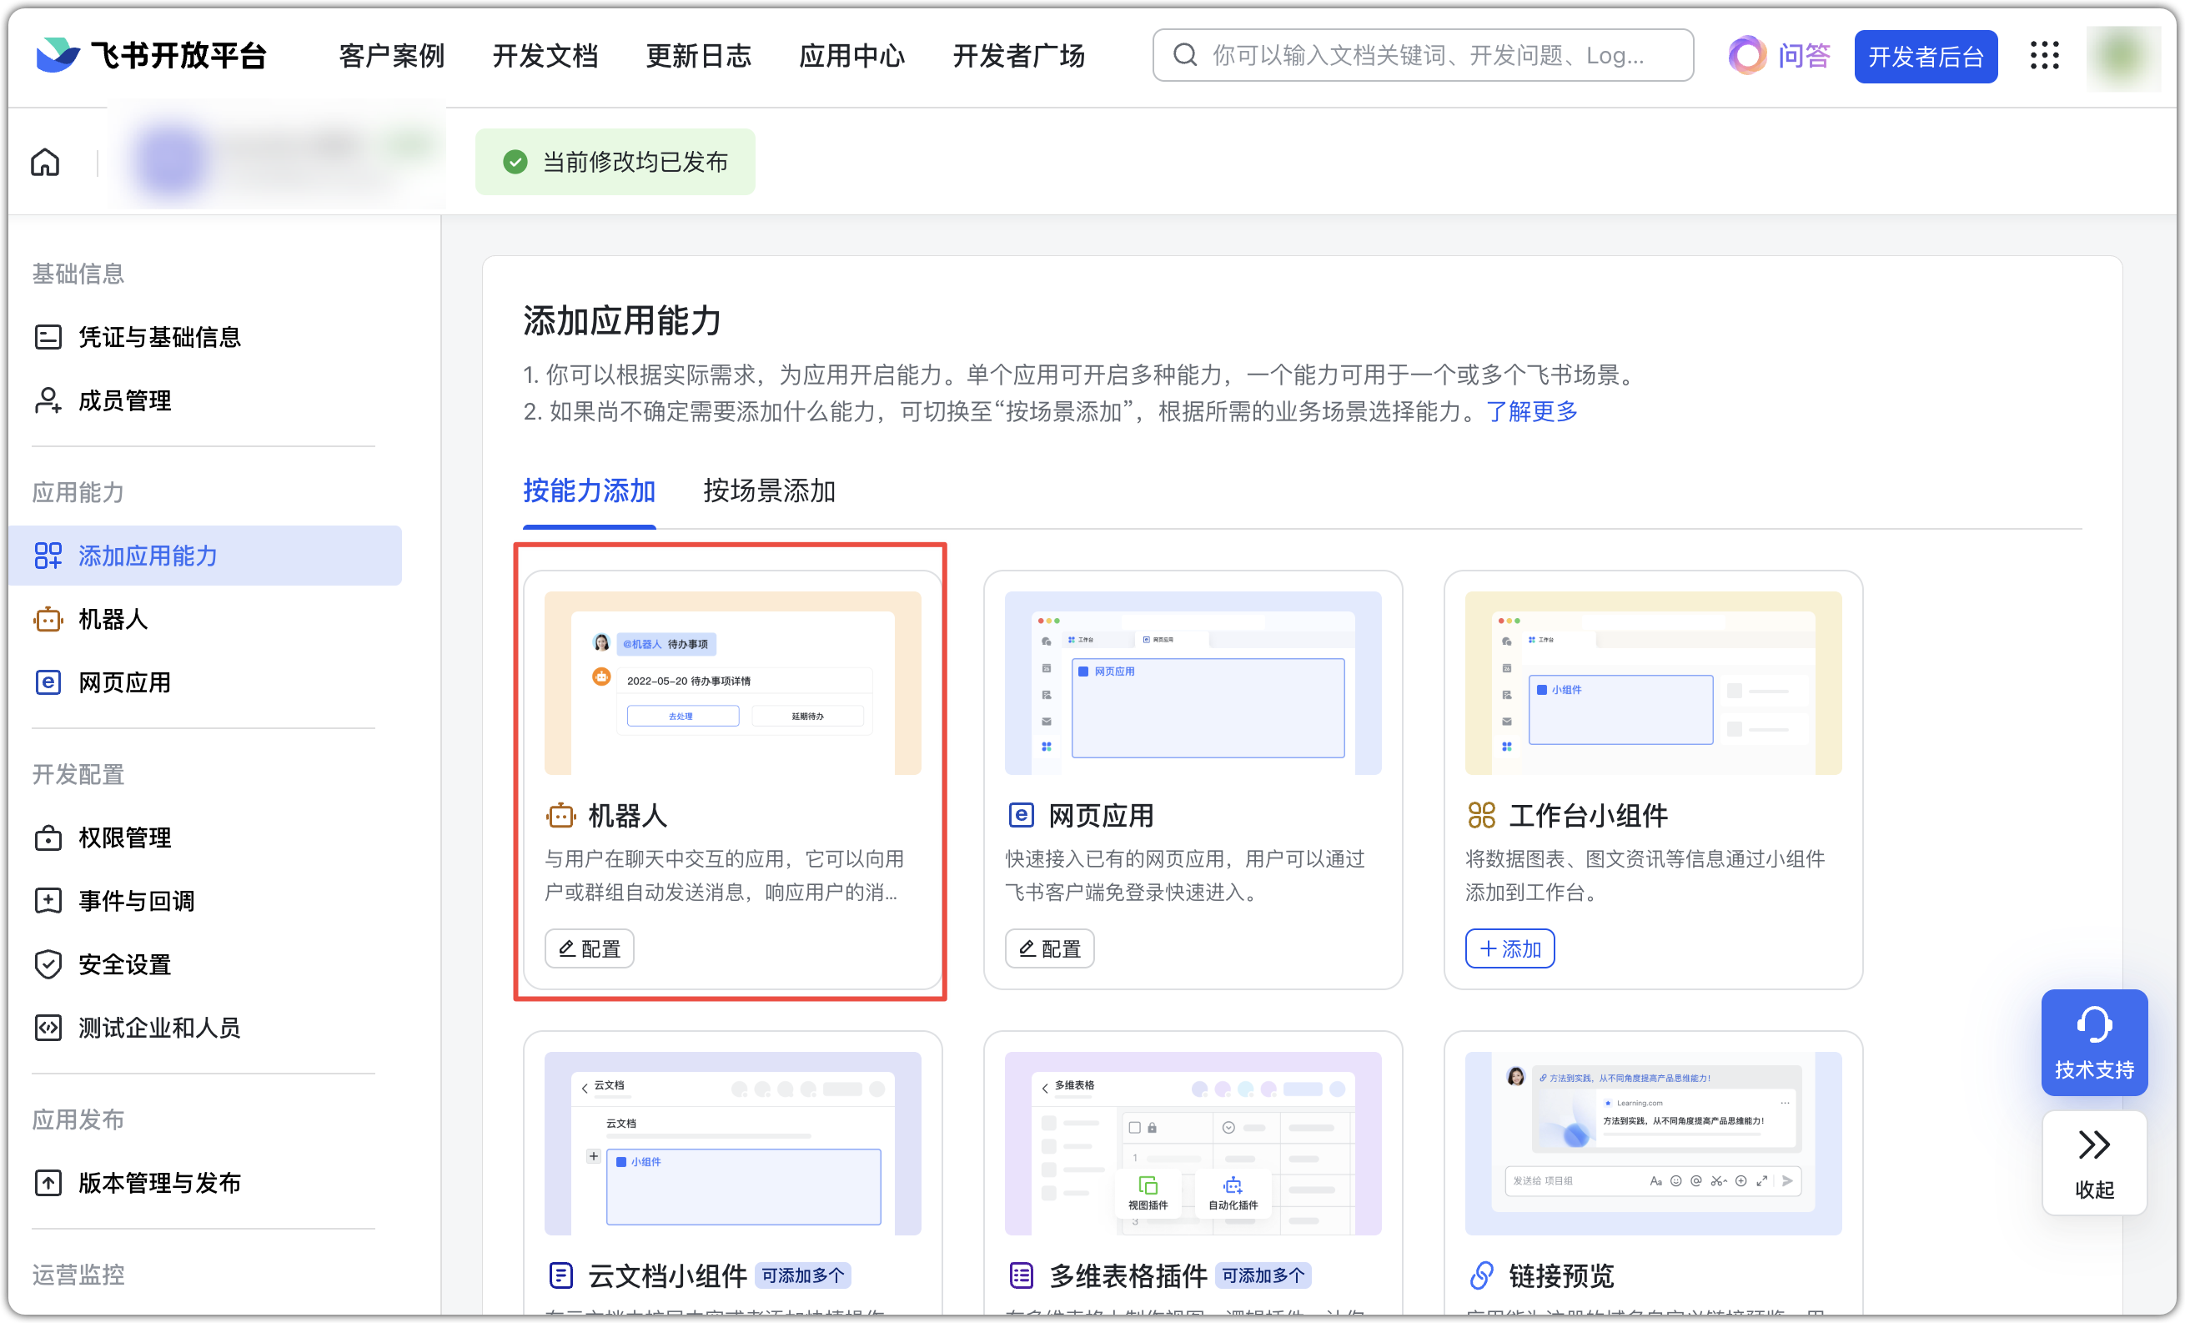Click the 权限管理 lock icon
This screenshot has width=2185, height=1323.
click(48, 837)
